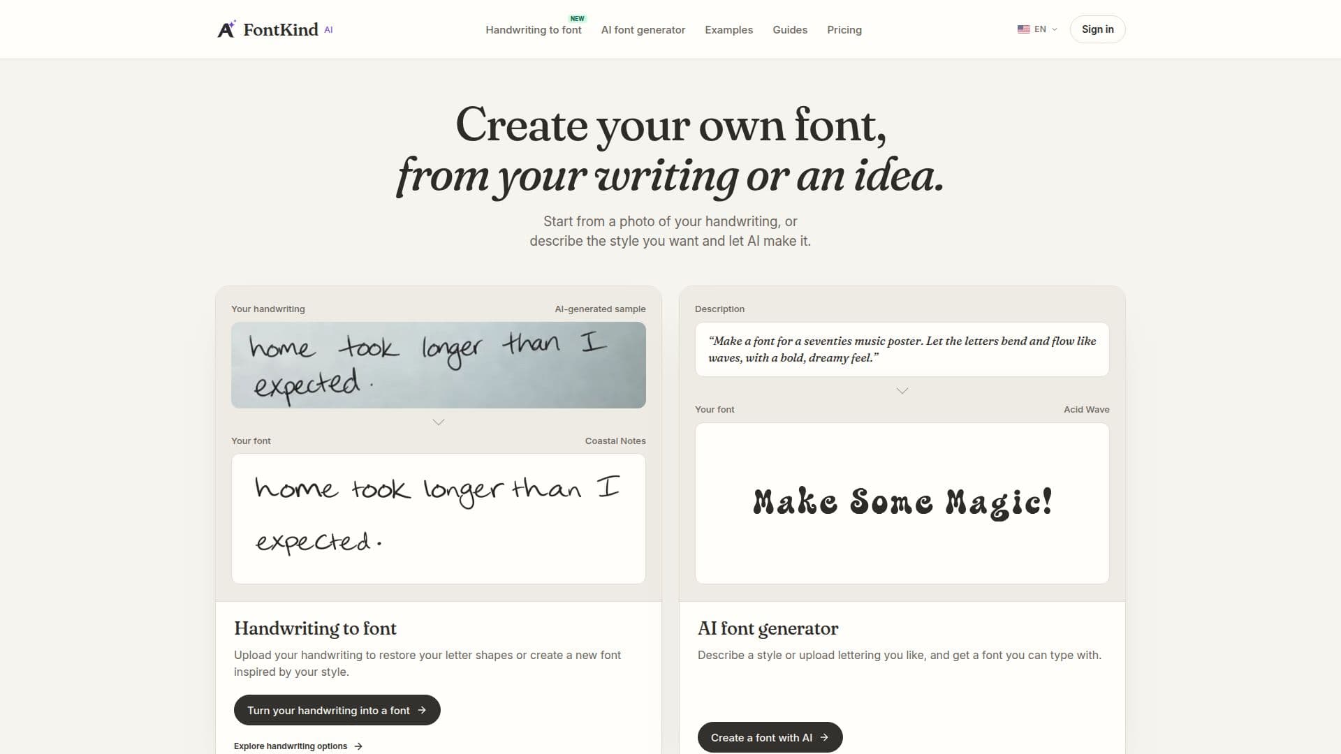This screenshot has height=754, width=1341.
Task: Click Turn your handwriting into a font
Action: [337, 710]
